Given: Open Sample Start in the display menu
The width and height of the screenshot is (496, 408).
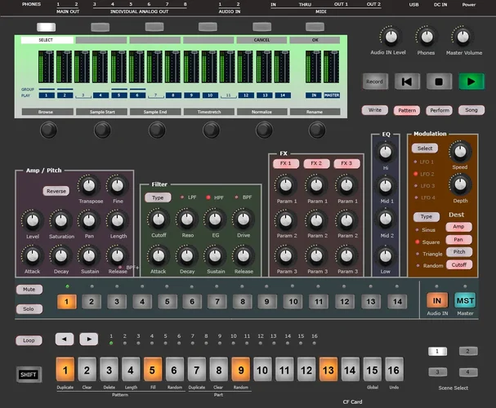Looking at the screenshot, I should pyautogui.click(x=102, y=112).
